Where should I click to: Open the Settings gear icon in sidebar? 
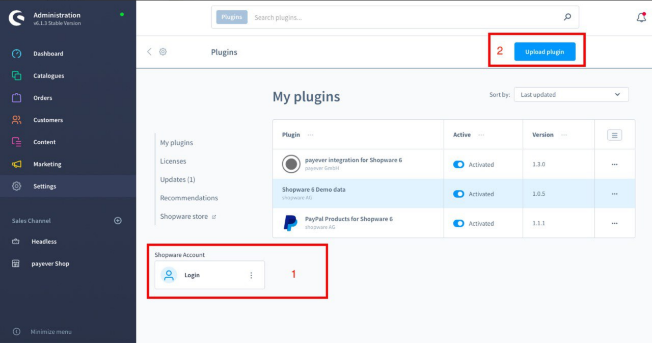16,186
